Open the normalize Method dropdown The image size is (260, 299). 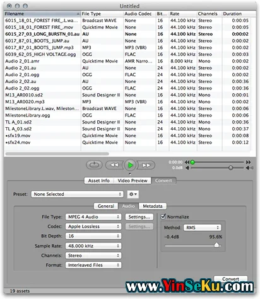(202, 227)
